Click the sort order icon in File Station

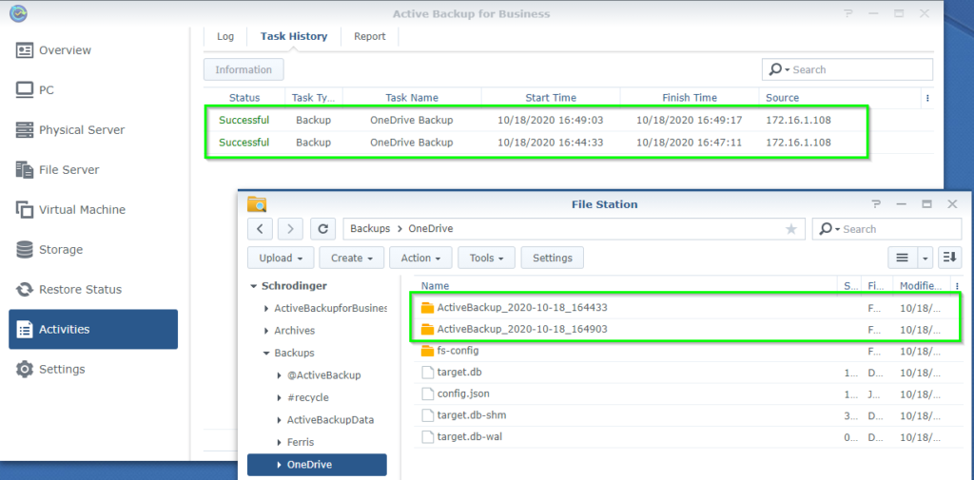[950, 258]
